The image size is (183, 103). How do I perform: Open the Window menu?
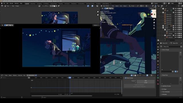17,3
